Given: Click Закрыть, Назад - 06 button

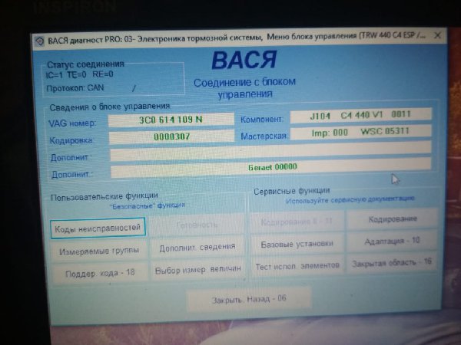Looking at the screenshot, I should 249,299.
